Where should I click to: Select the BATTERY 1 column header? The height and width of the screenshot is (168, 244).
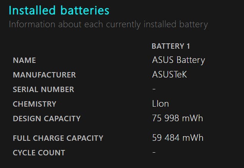[171, 46]
